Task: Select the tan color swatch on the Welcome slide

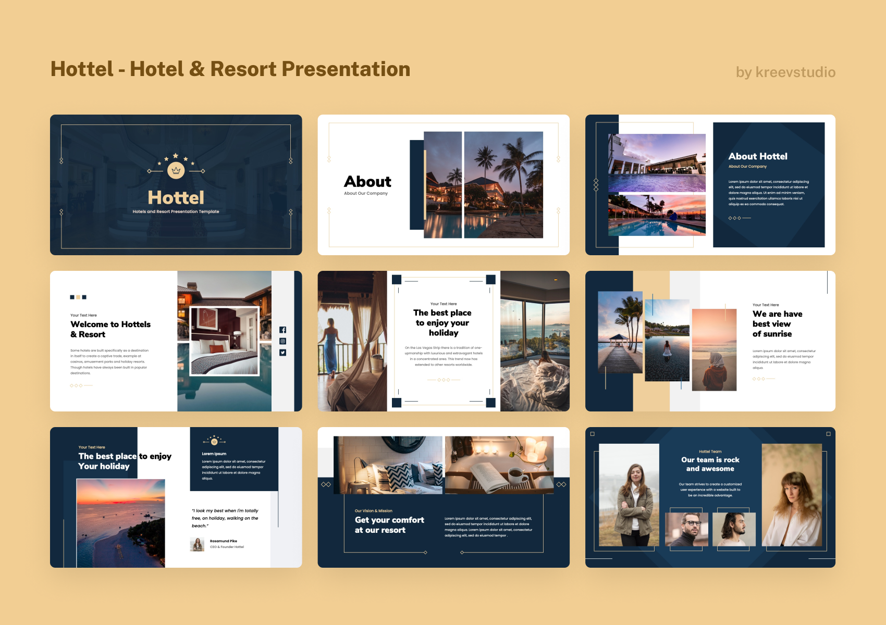Action: click(x=78, y=297)
